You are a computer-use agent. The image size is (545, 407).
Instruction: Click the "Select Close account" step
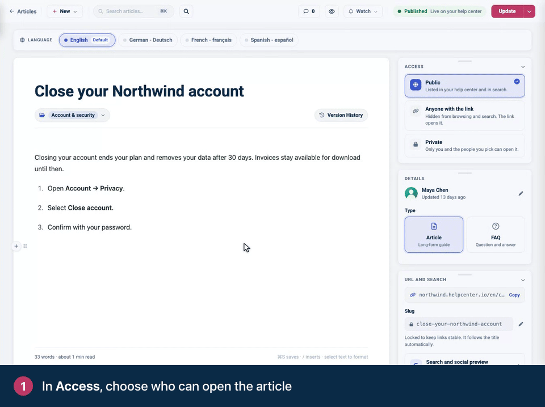pos(80,208)
